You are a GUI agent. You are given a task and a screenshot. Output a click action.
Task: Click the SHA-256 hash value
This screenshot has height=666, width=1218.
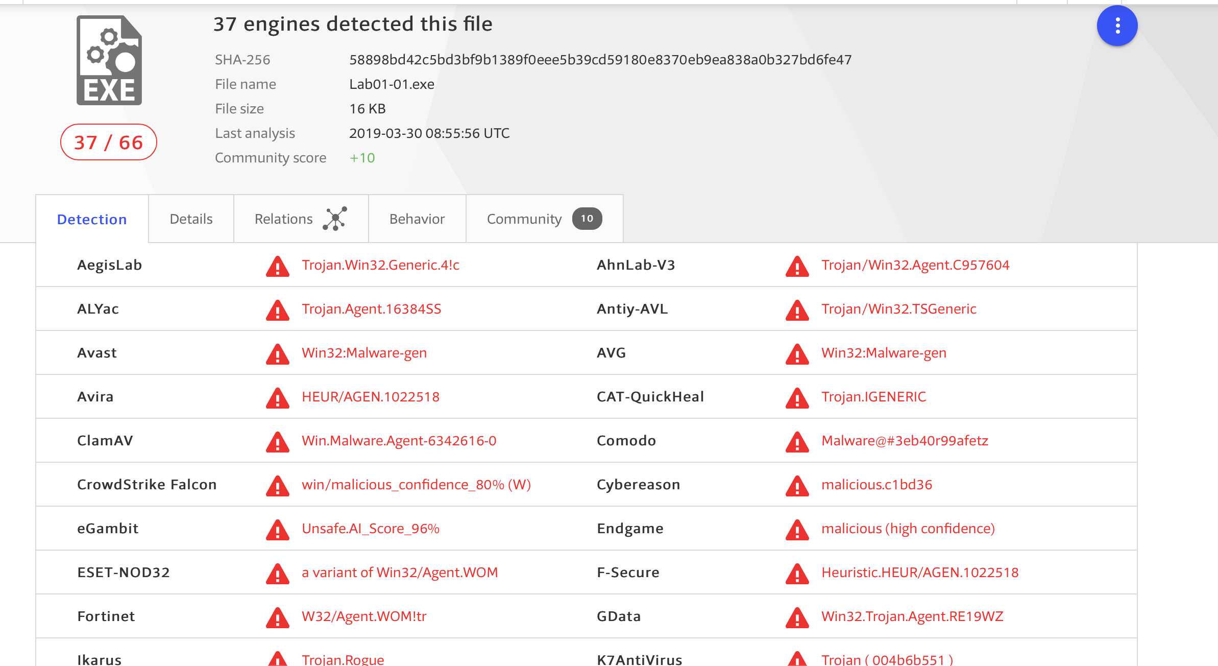pyautogui.click(x=600, y=60)
